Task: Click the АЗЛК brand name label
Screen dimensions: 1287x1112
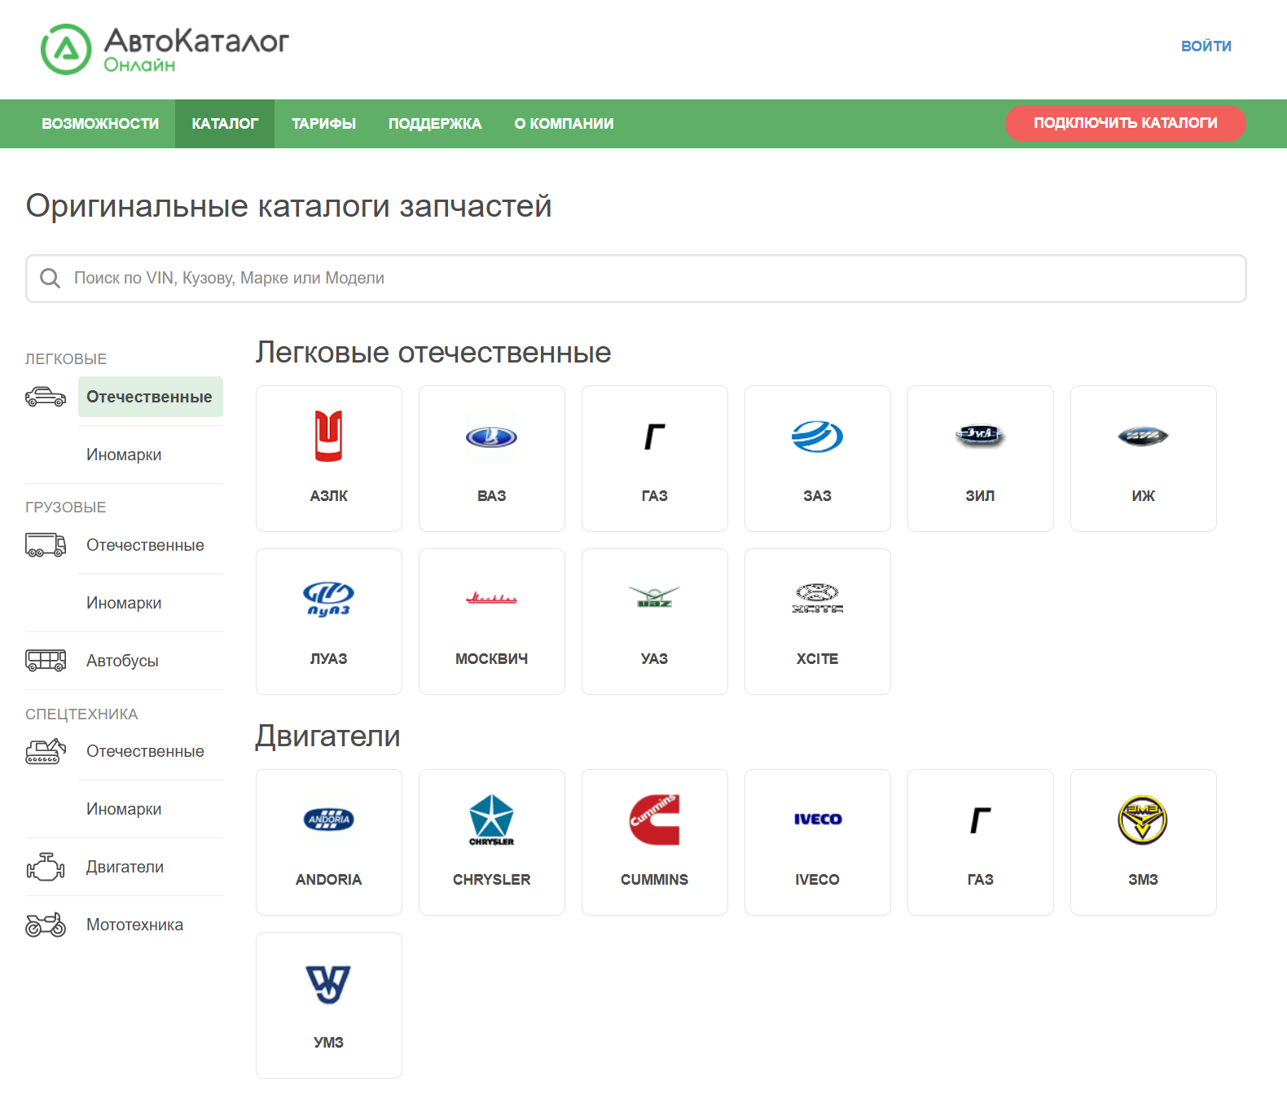Action: [x=329, y=496]
